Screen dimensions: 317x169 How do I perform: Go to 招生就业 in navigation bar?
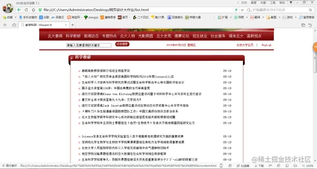click(x=200, y=36)
